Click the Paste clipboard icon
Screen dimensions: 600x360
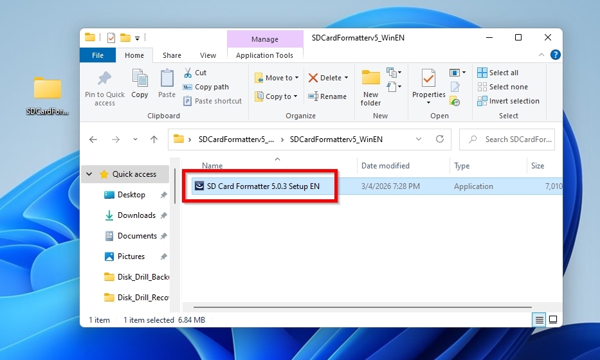(x=167, y=78)
